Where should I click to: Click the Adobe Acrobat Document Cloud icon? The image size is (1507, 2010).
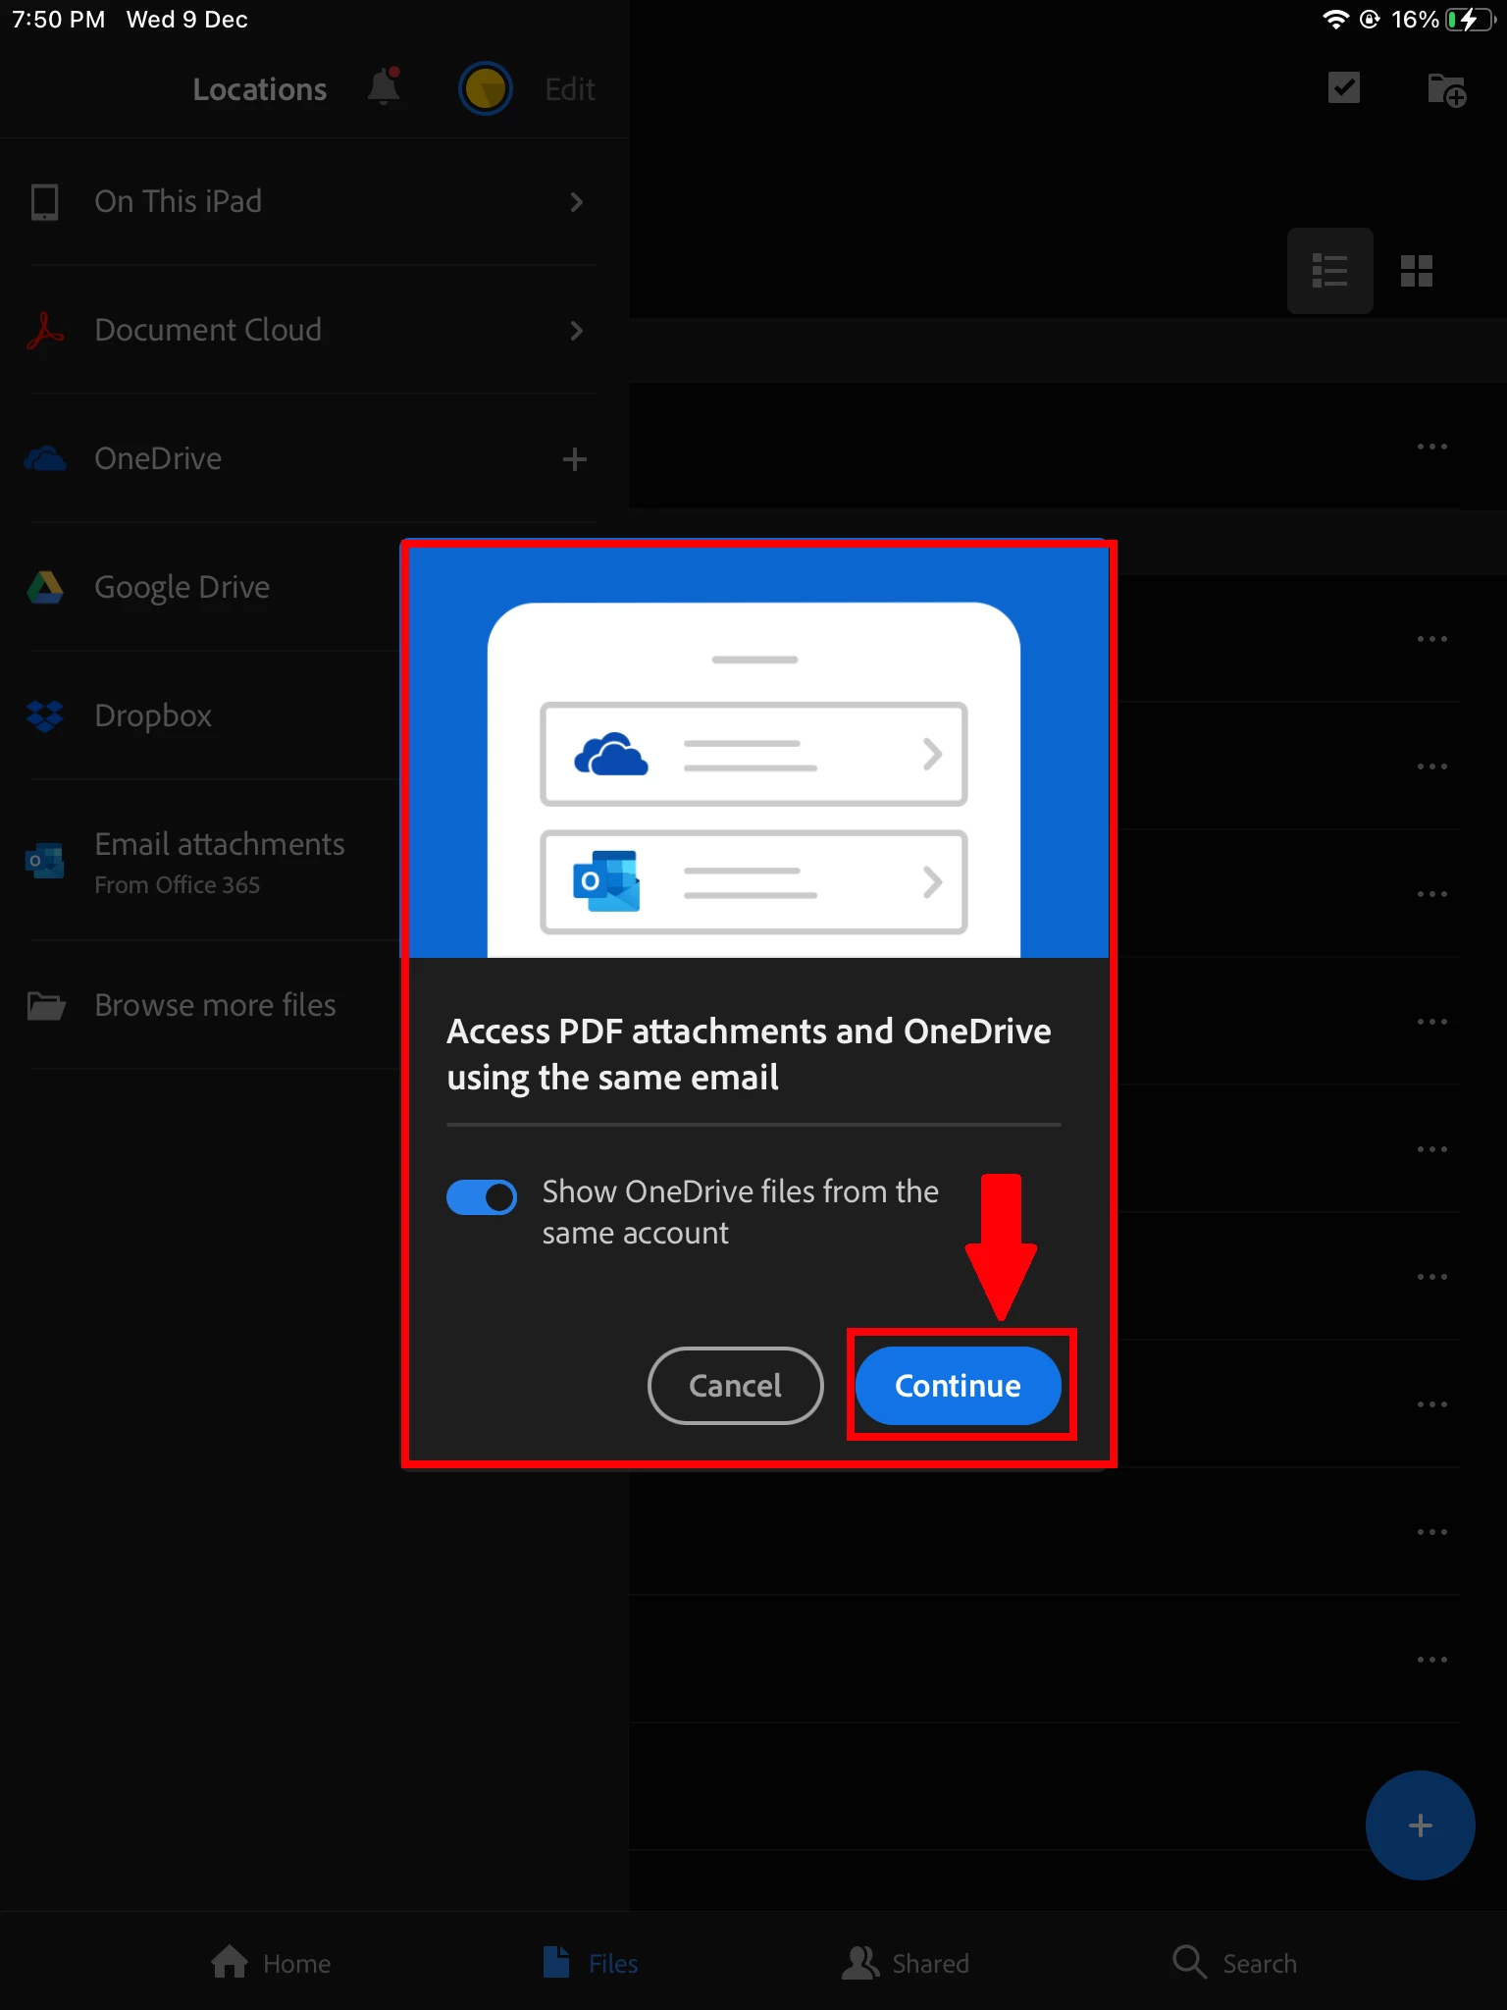(45, 331)
